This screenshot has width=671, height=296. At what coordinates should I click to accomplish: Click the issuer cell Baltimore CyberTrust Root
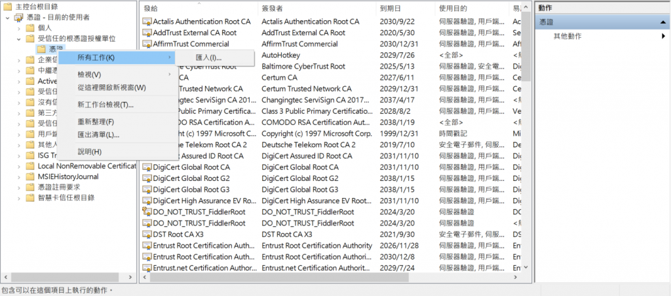[303, 66]
